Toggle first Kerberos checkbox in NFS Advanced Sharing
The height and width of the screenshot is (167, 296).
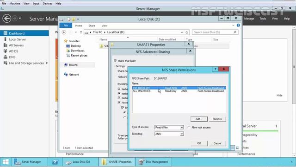click(119, 89)
